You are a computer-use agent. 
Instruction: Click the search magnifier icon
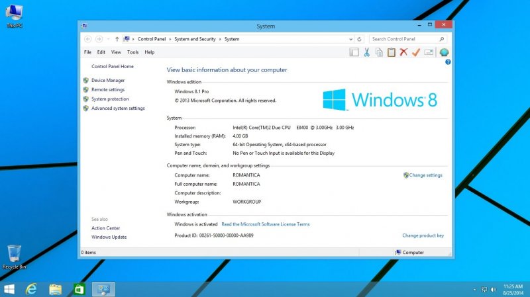[x=441, y=39]
